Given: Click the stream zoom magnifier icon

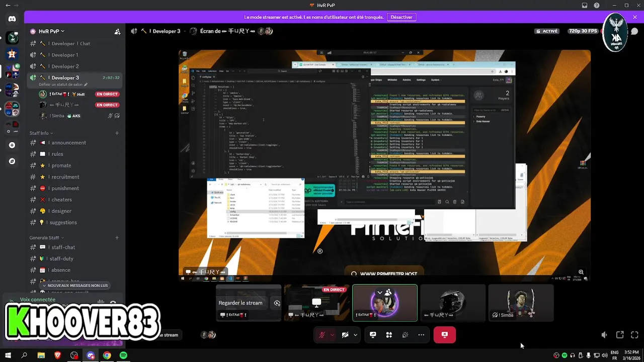Looking at the screenshot, I should coord(581,272).
